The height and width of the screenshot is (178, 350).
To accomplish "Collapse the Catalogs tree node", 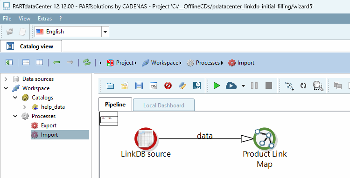I will 15,98.
